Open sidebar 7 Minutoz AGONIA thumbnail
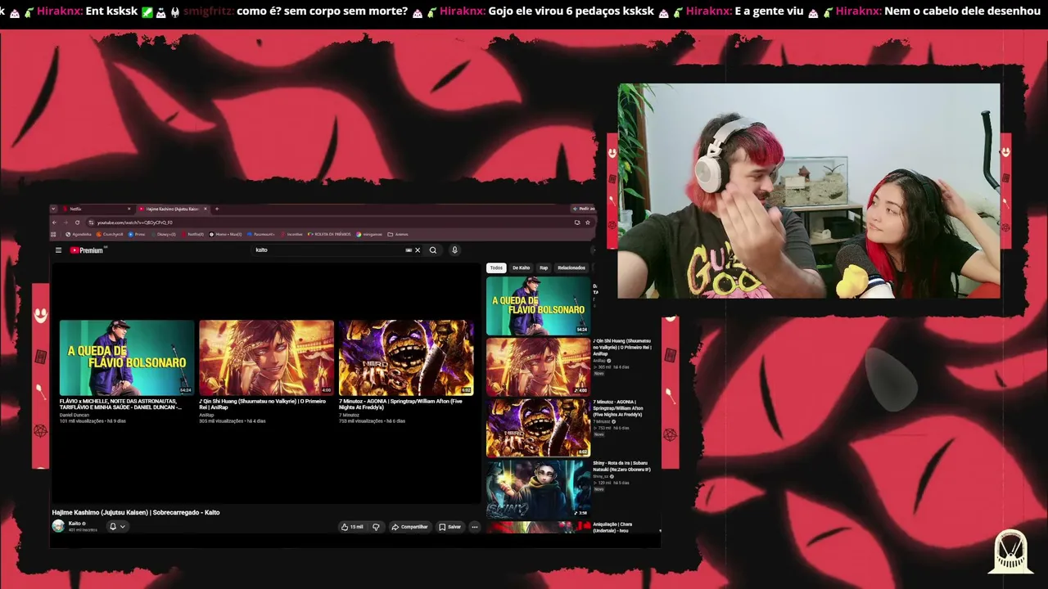The image size is (1048, 589). point(538,428)
